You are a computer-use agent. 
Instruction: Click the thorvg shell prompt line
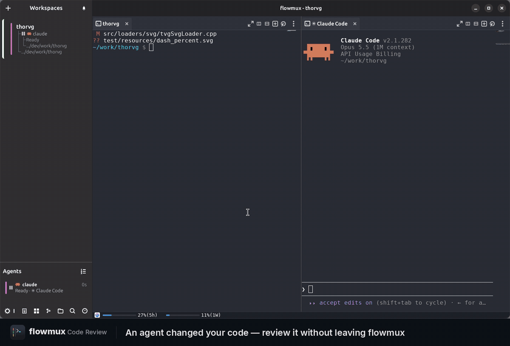tap(123, 47)
